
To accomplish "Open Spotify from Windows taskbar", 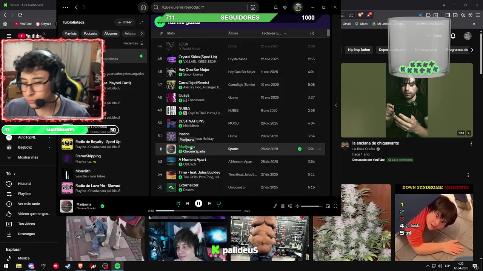I will 117,266.
